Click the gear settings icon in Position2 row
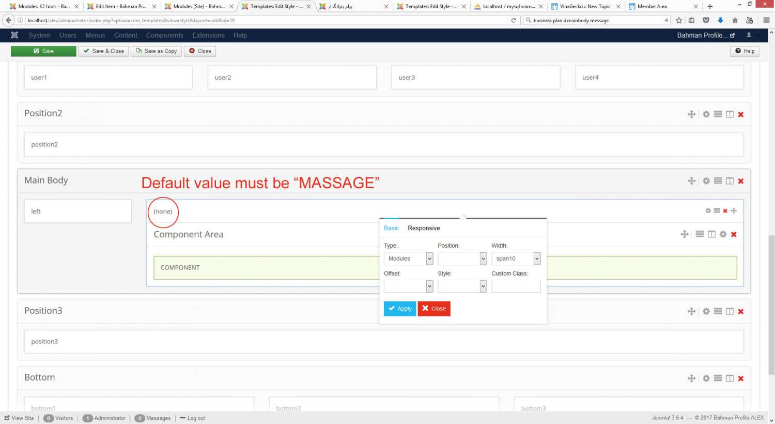 click(x=706, y=114)
